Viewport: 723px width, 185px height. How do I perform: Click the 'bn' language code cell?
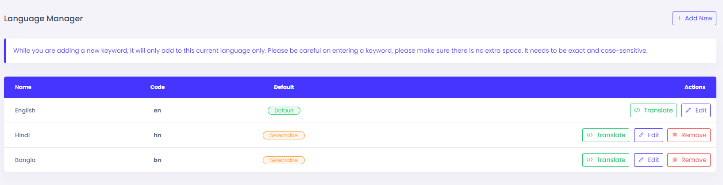click(x=157, y=160)
